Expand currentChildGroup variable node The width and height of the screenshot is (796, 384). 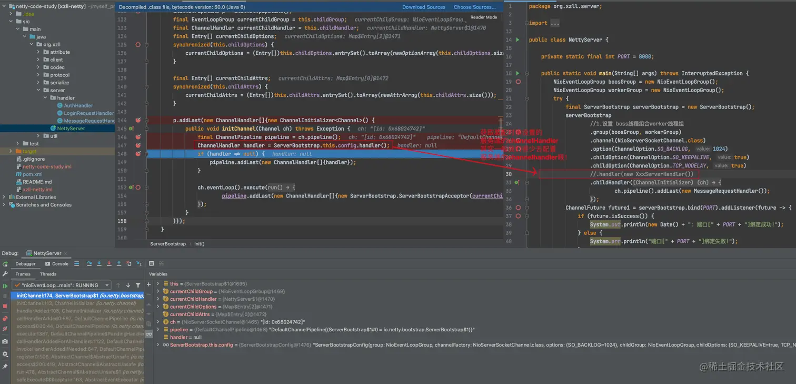[x=158, y=291]
